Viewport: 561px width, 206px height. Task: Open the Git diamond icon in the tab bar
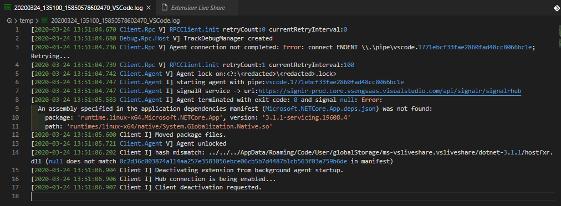557,8
